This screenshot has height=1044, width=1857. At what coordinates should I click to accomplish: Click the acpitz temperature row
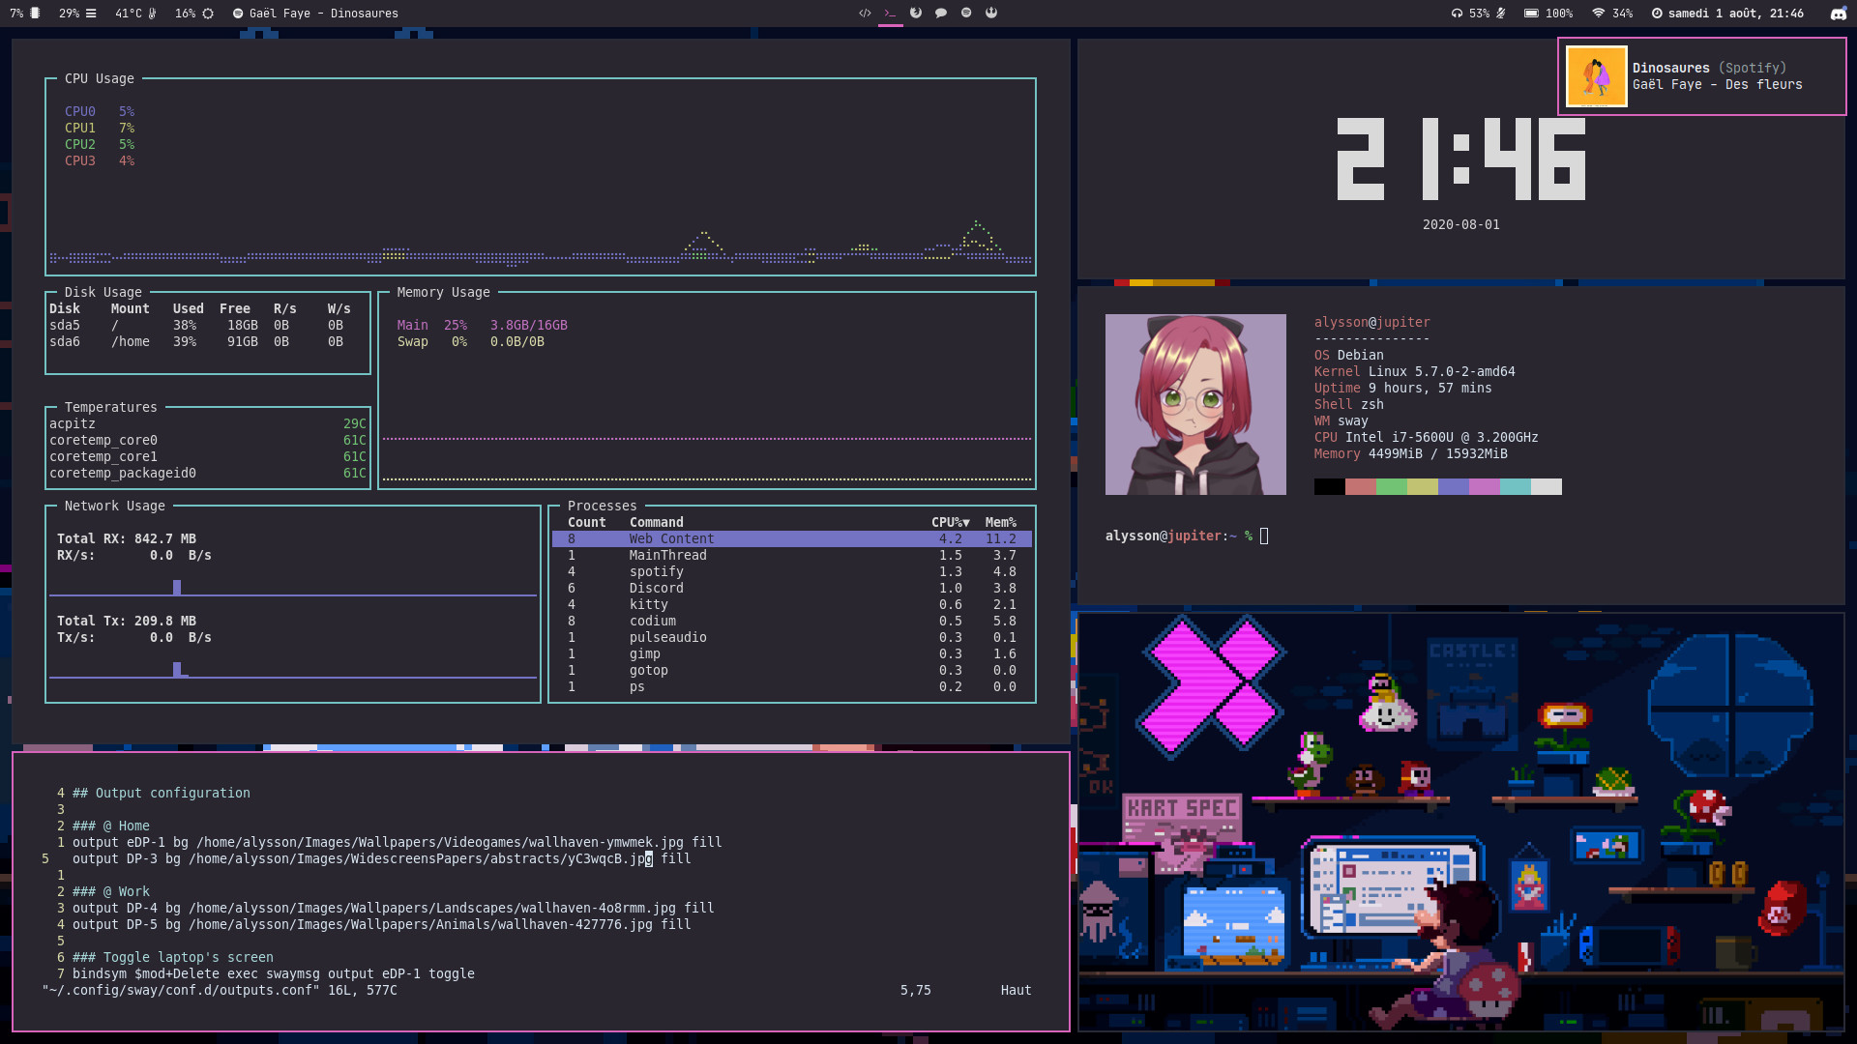point(208,424)
